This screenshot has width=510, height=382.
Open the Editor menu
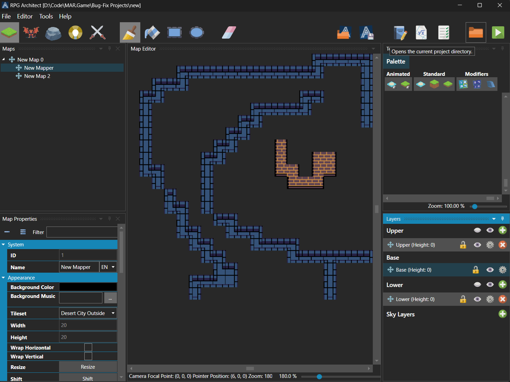[25, 16]
